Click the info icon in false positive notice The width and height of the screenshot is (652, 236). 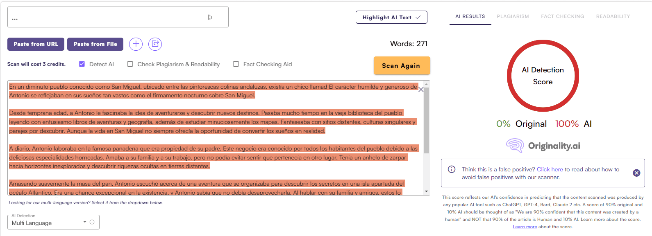click(x=452, y=169)
